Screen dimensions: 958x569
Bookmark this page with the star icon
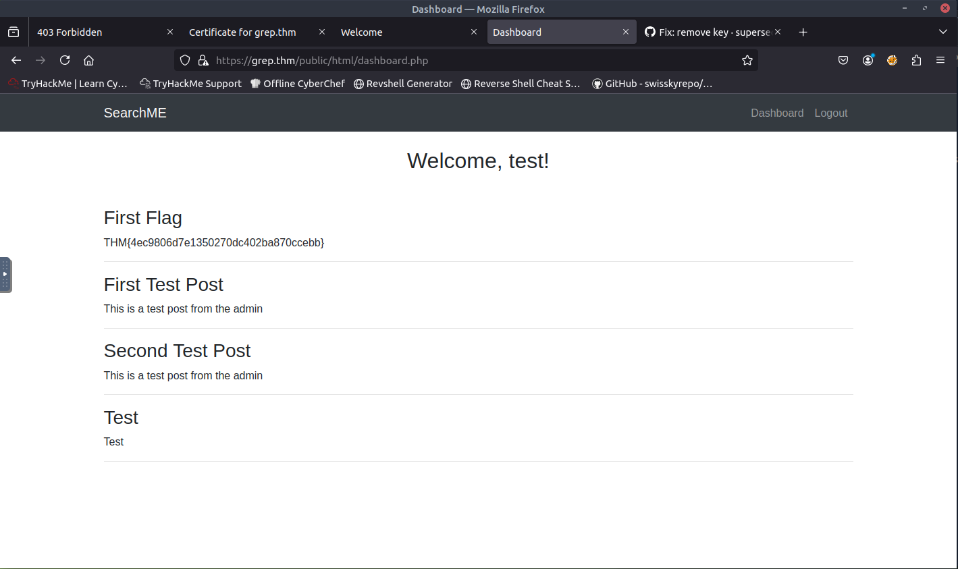[x=747, y=60]
